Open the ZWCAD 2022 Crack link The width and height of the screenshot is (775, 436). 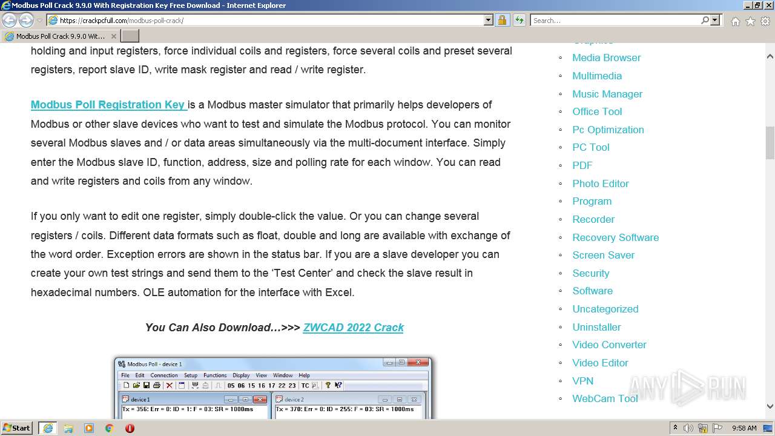[353, 328]
